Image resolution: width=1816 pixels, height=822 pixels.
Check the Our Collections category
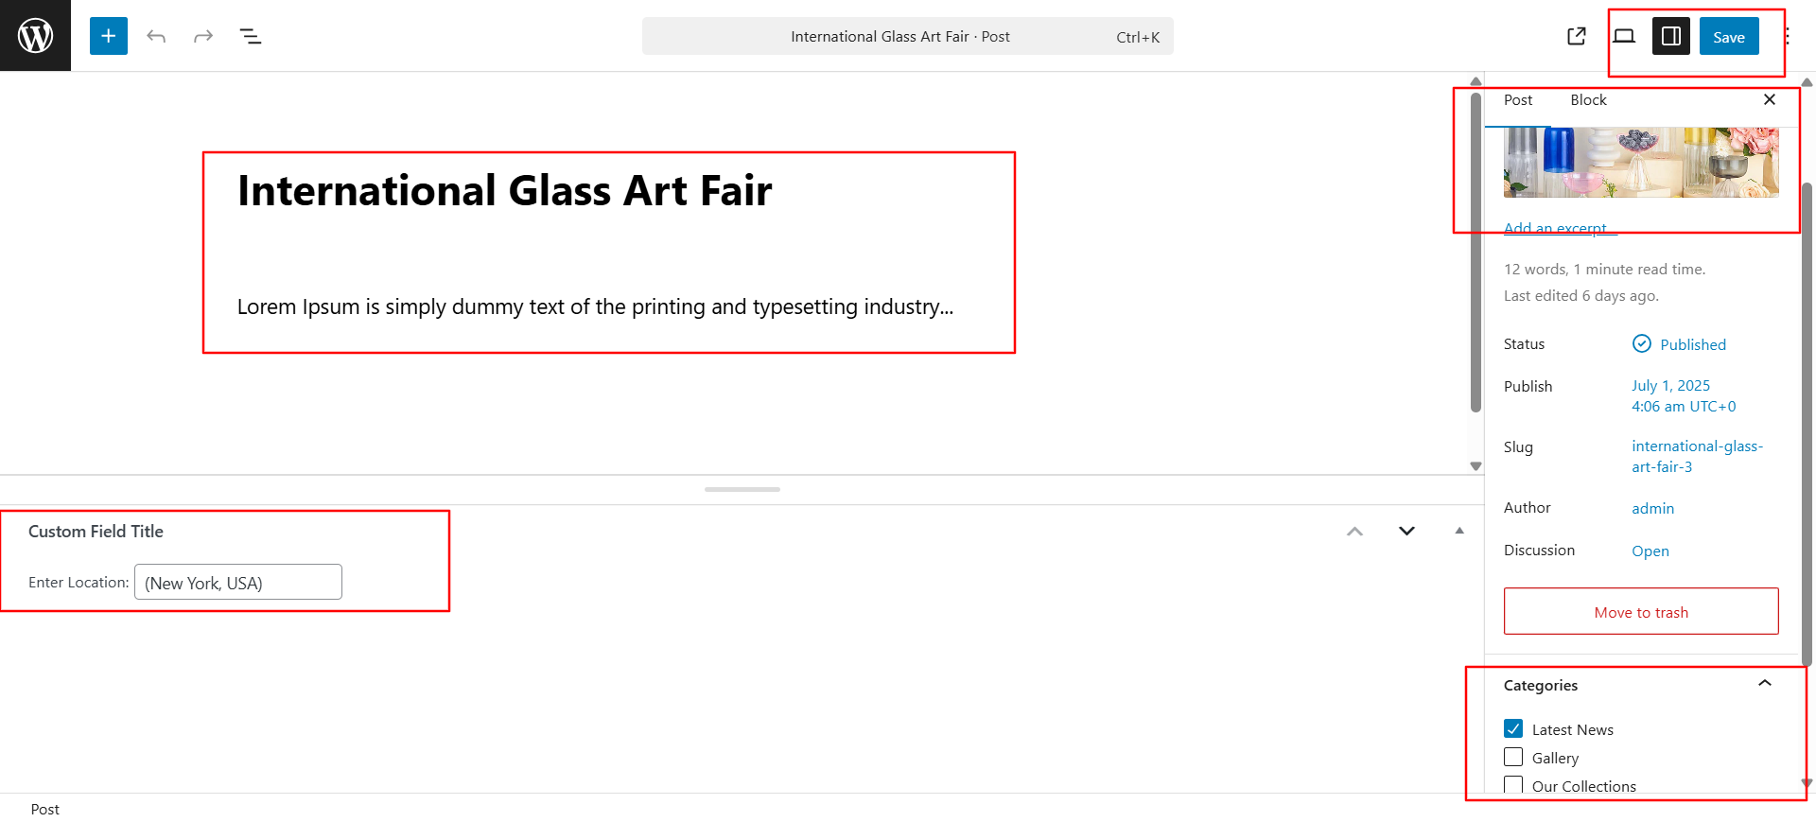(x=1513, y=786)
